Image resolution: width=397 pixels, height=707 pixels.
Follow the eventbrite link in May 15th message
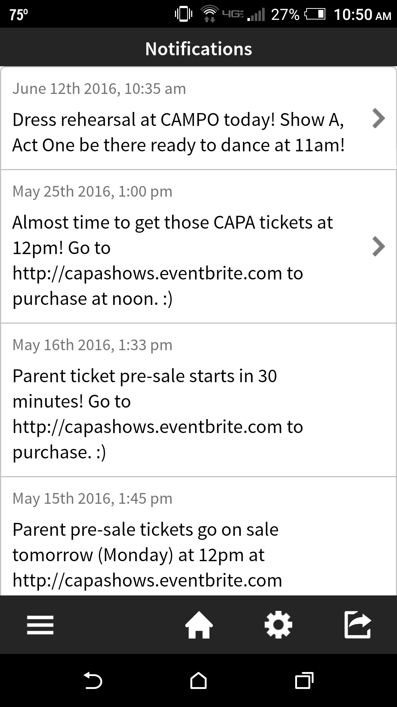147,581
